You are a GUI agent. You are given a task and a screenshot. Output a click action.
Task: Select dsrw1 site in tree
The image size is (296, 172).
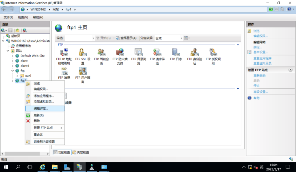[x=25, y=66]
